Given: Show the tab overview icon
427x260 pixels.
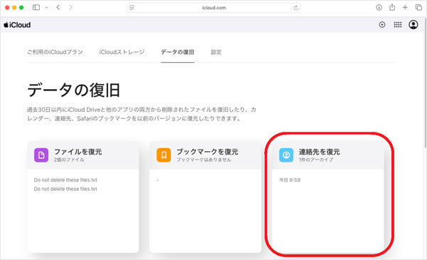Looking at the screenshot, I should click(418, 8).
